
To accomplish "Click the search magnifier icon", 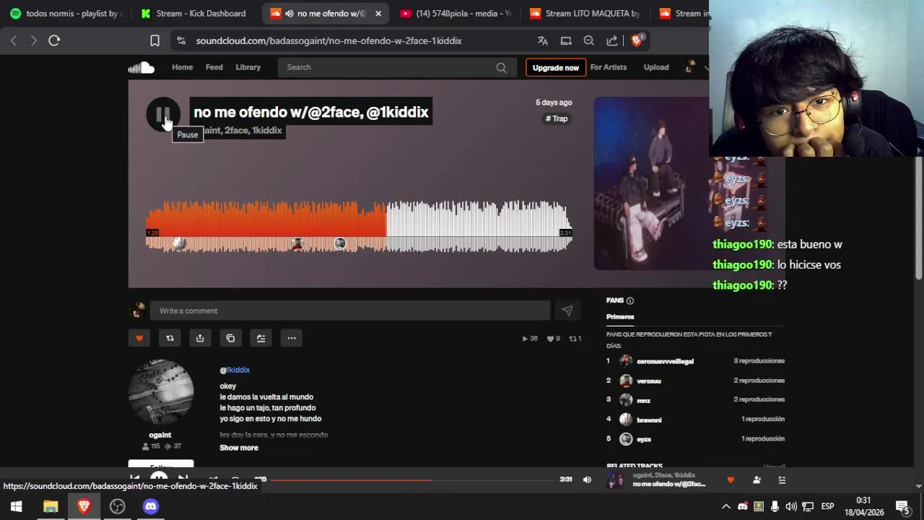I will [501, 67].
